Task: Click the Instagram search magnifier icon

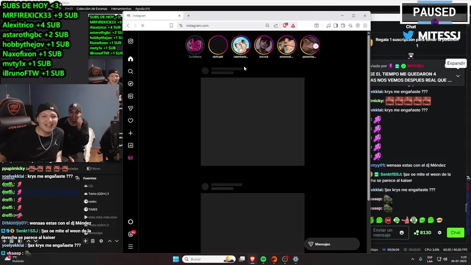Action: tap(130, 71)
